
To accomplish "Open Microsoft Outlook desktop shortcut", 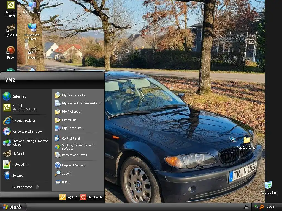I will coord(10,9).
